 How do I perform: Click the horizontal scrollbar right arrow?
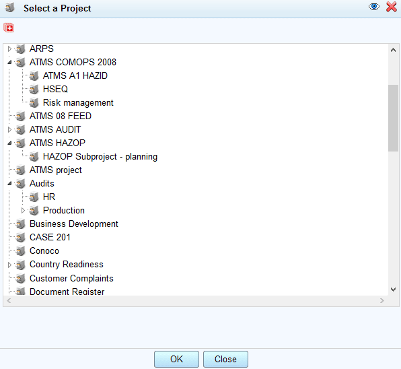[x=381, y=301]
